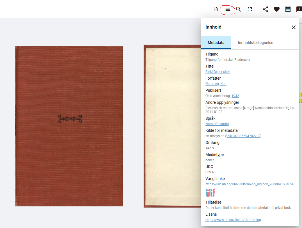This screenshot has width=302, height=228.
Task: Add book to favorites with heart icon
Action: coord(277,9)
